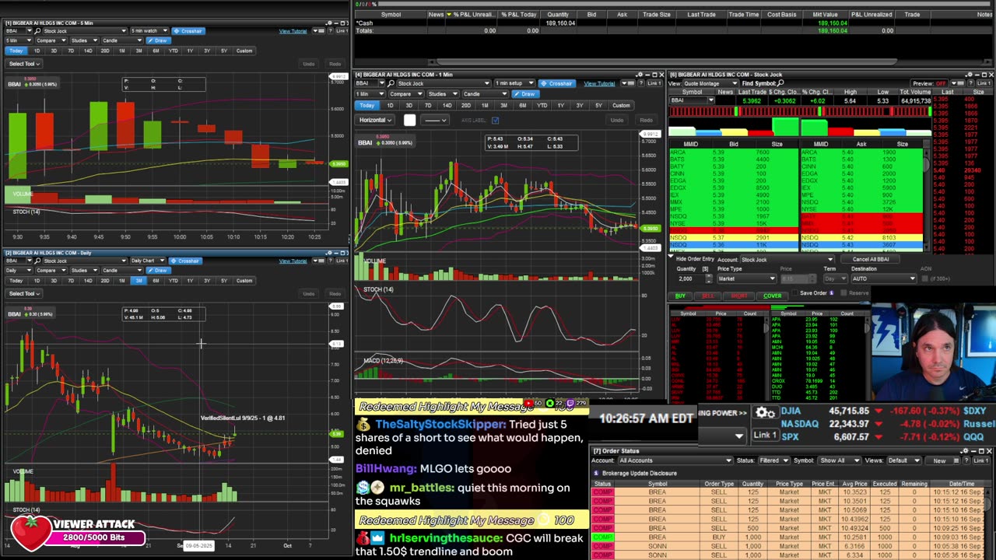Click Save Order info icon
This screenshot has height=560, width=996.
point(831,293)
